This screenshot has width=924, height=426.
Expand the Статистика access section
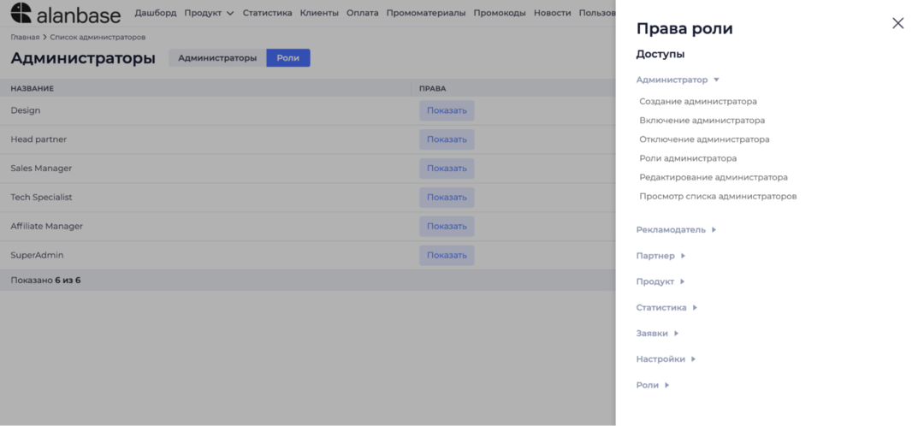[667, 308]
